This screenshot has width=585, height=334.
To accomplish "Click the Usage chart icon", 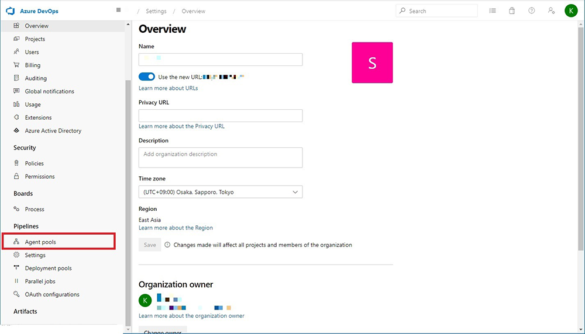I will [16, 105].
